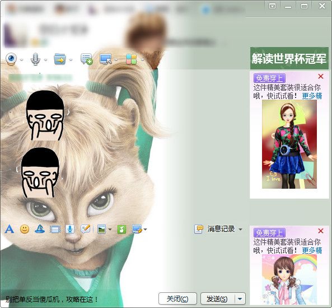Open the title bar menu dropdown icon

pyautogui.click(x=272, y=6)
